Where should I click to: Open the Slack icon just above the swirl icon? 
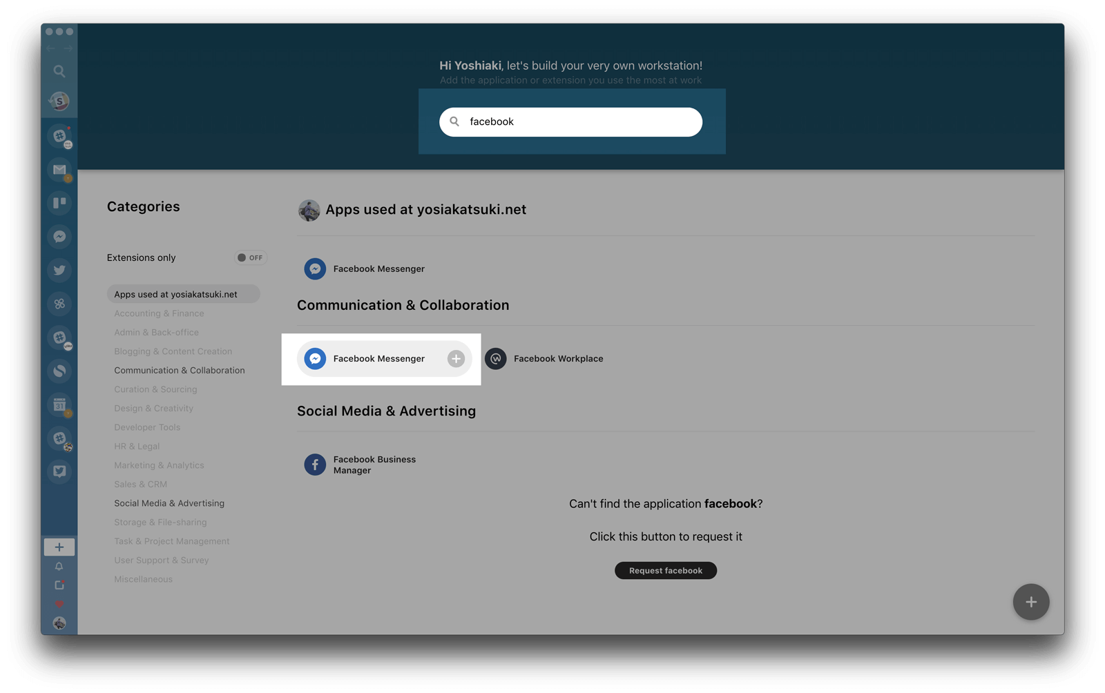59,338
